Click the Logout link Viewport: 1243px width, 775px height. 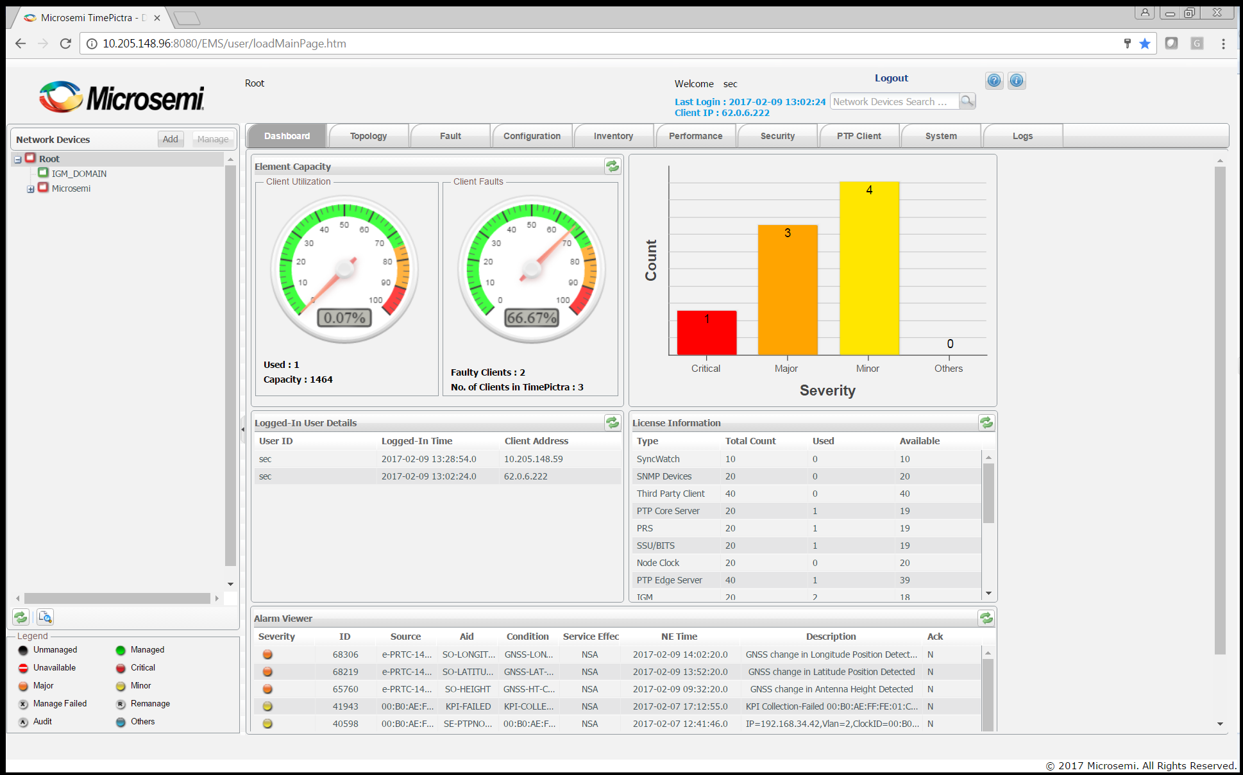pyautogui.click(x=891, y=78)
